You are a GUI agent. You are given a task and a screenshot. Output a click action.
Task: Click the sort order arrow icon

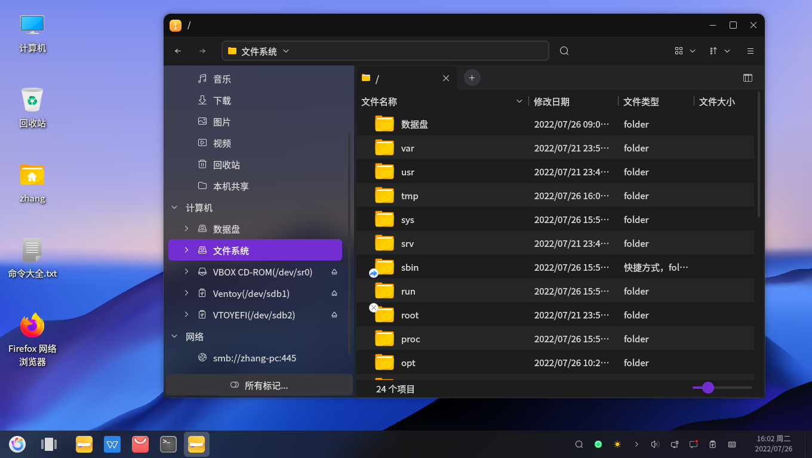pos(716,51)
